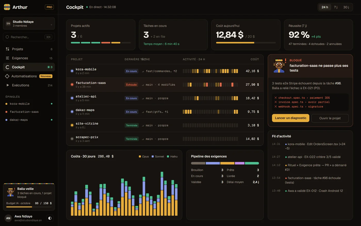Click Lancer un diagnostic button
This screenshot has height=226, width=361.
pos(291,118)
